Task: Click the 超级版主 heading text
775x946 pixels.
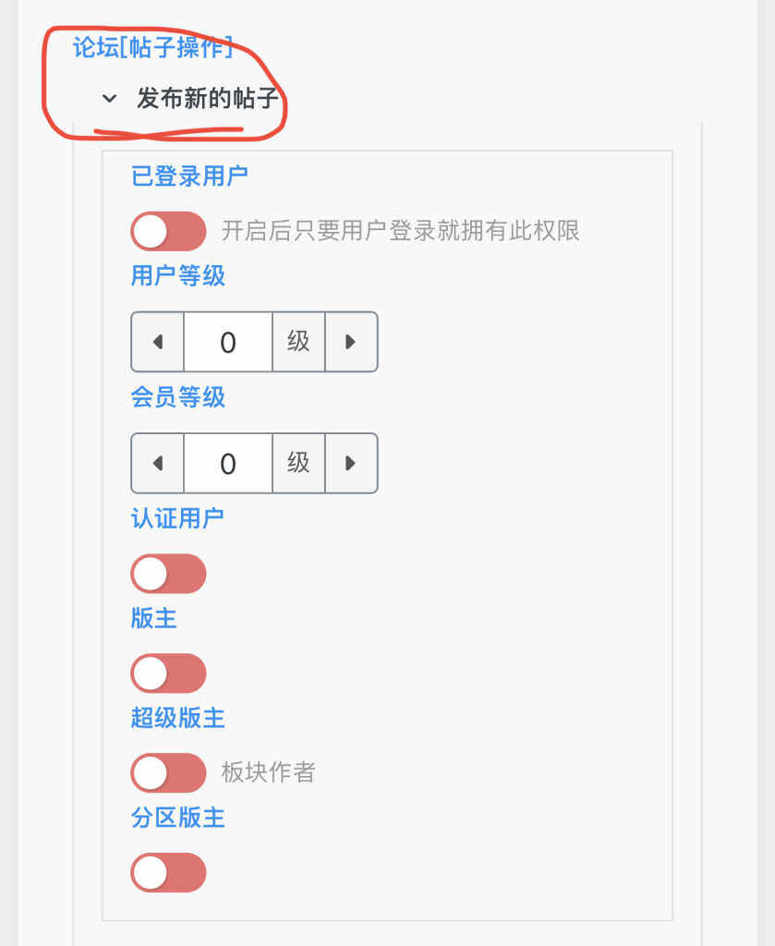Action: click(178, 718)
